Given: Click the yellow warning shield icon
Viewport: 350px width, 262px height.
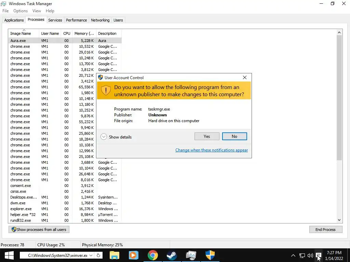Looking at the screenshot, I should (106, 90).
